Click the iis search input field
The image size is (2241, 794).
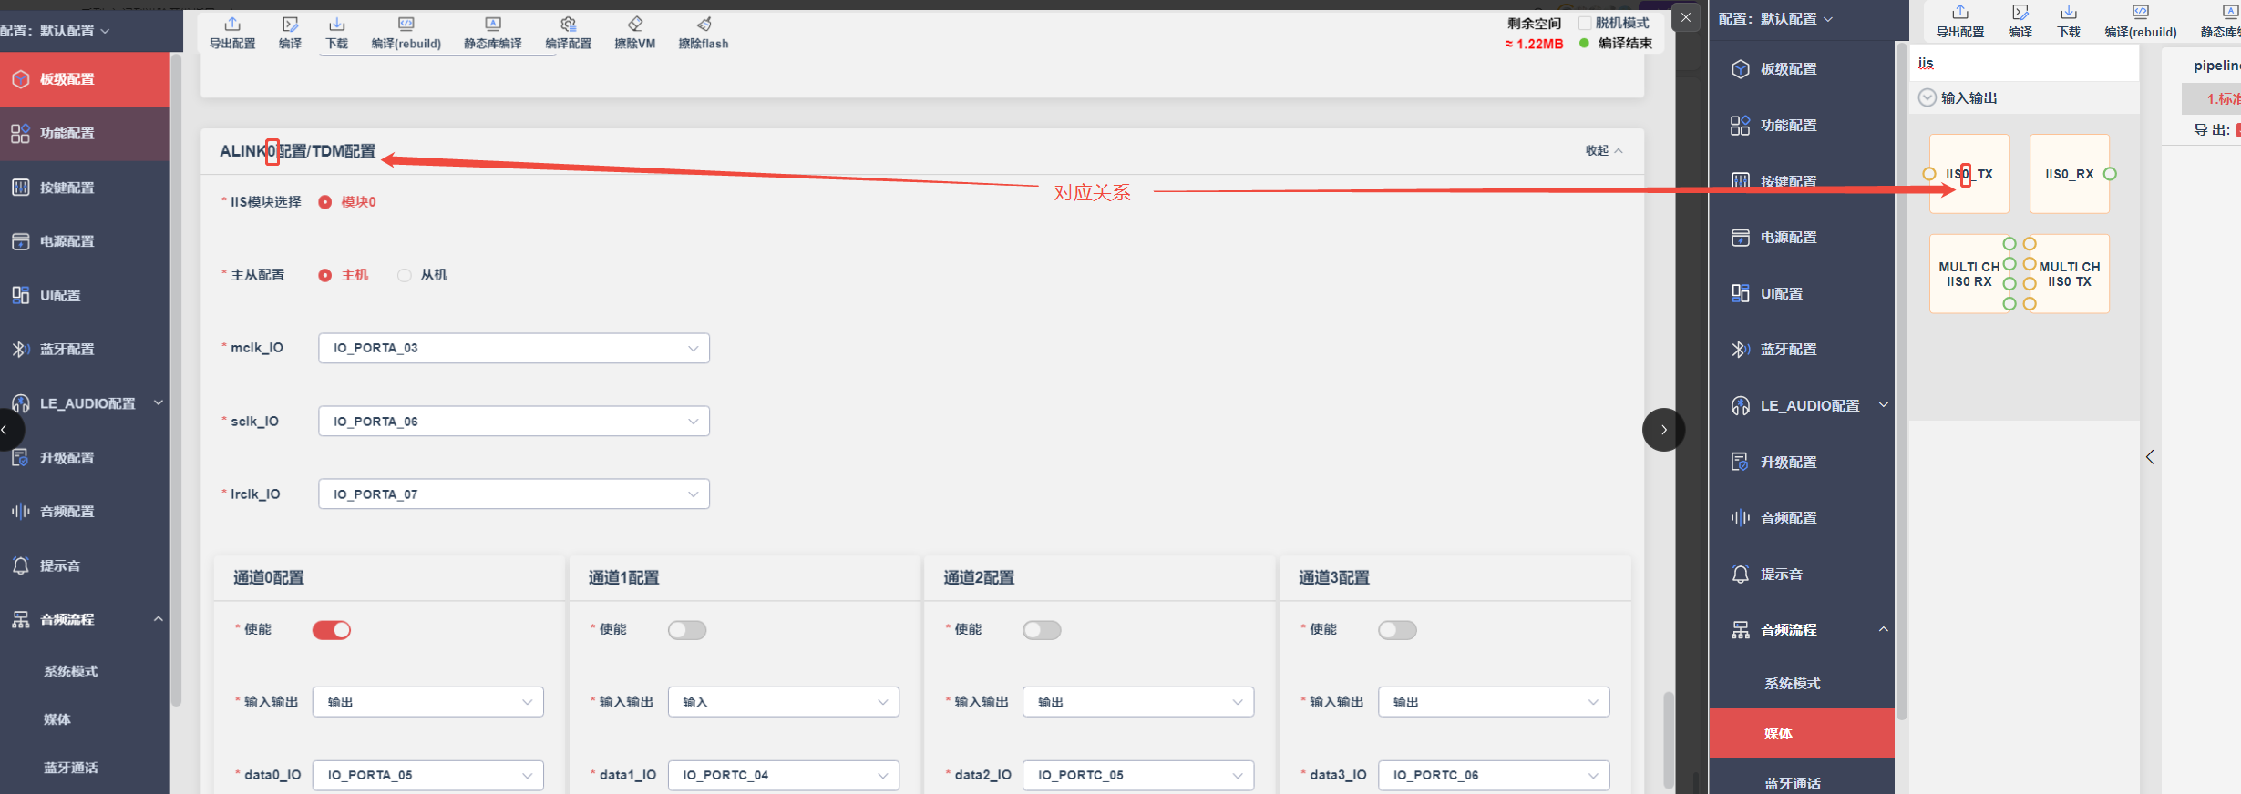2024,64
